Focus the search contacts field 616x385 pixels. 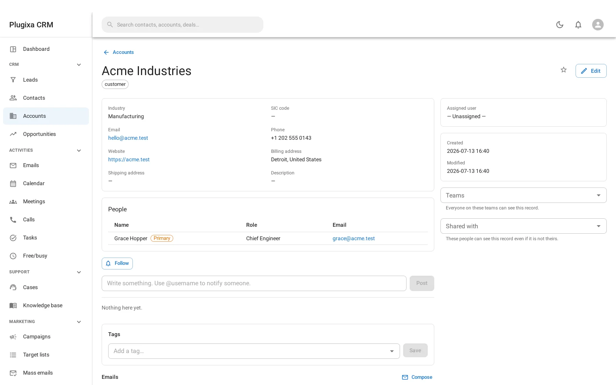tap(182, 25)
